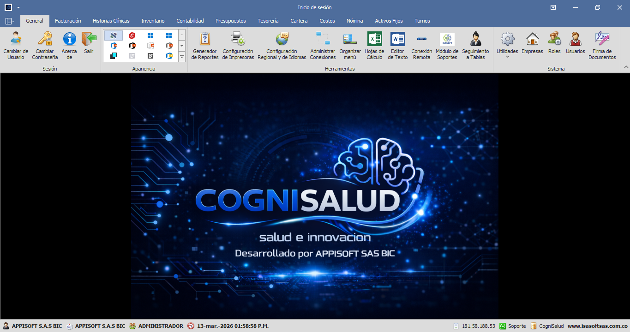Screen dimensions: 630x332
Task: Switch to the General tab
Action: coord(35,21)
